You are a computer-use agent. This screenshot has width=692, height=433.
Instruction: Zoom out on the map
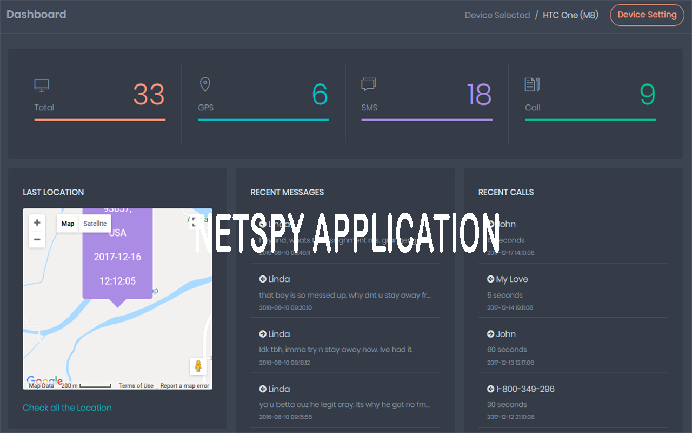37,239
